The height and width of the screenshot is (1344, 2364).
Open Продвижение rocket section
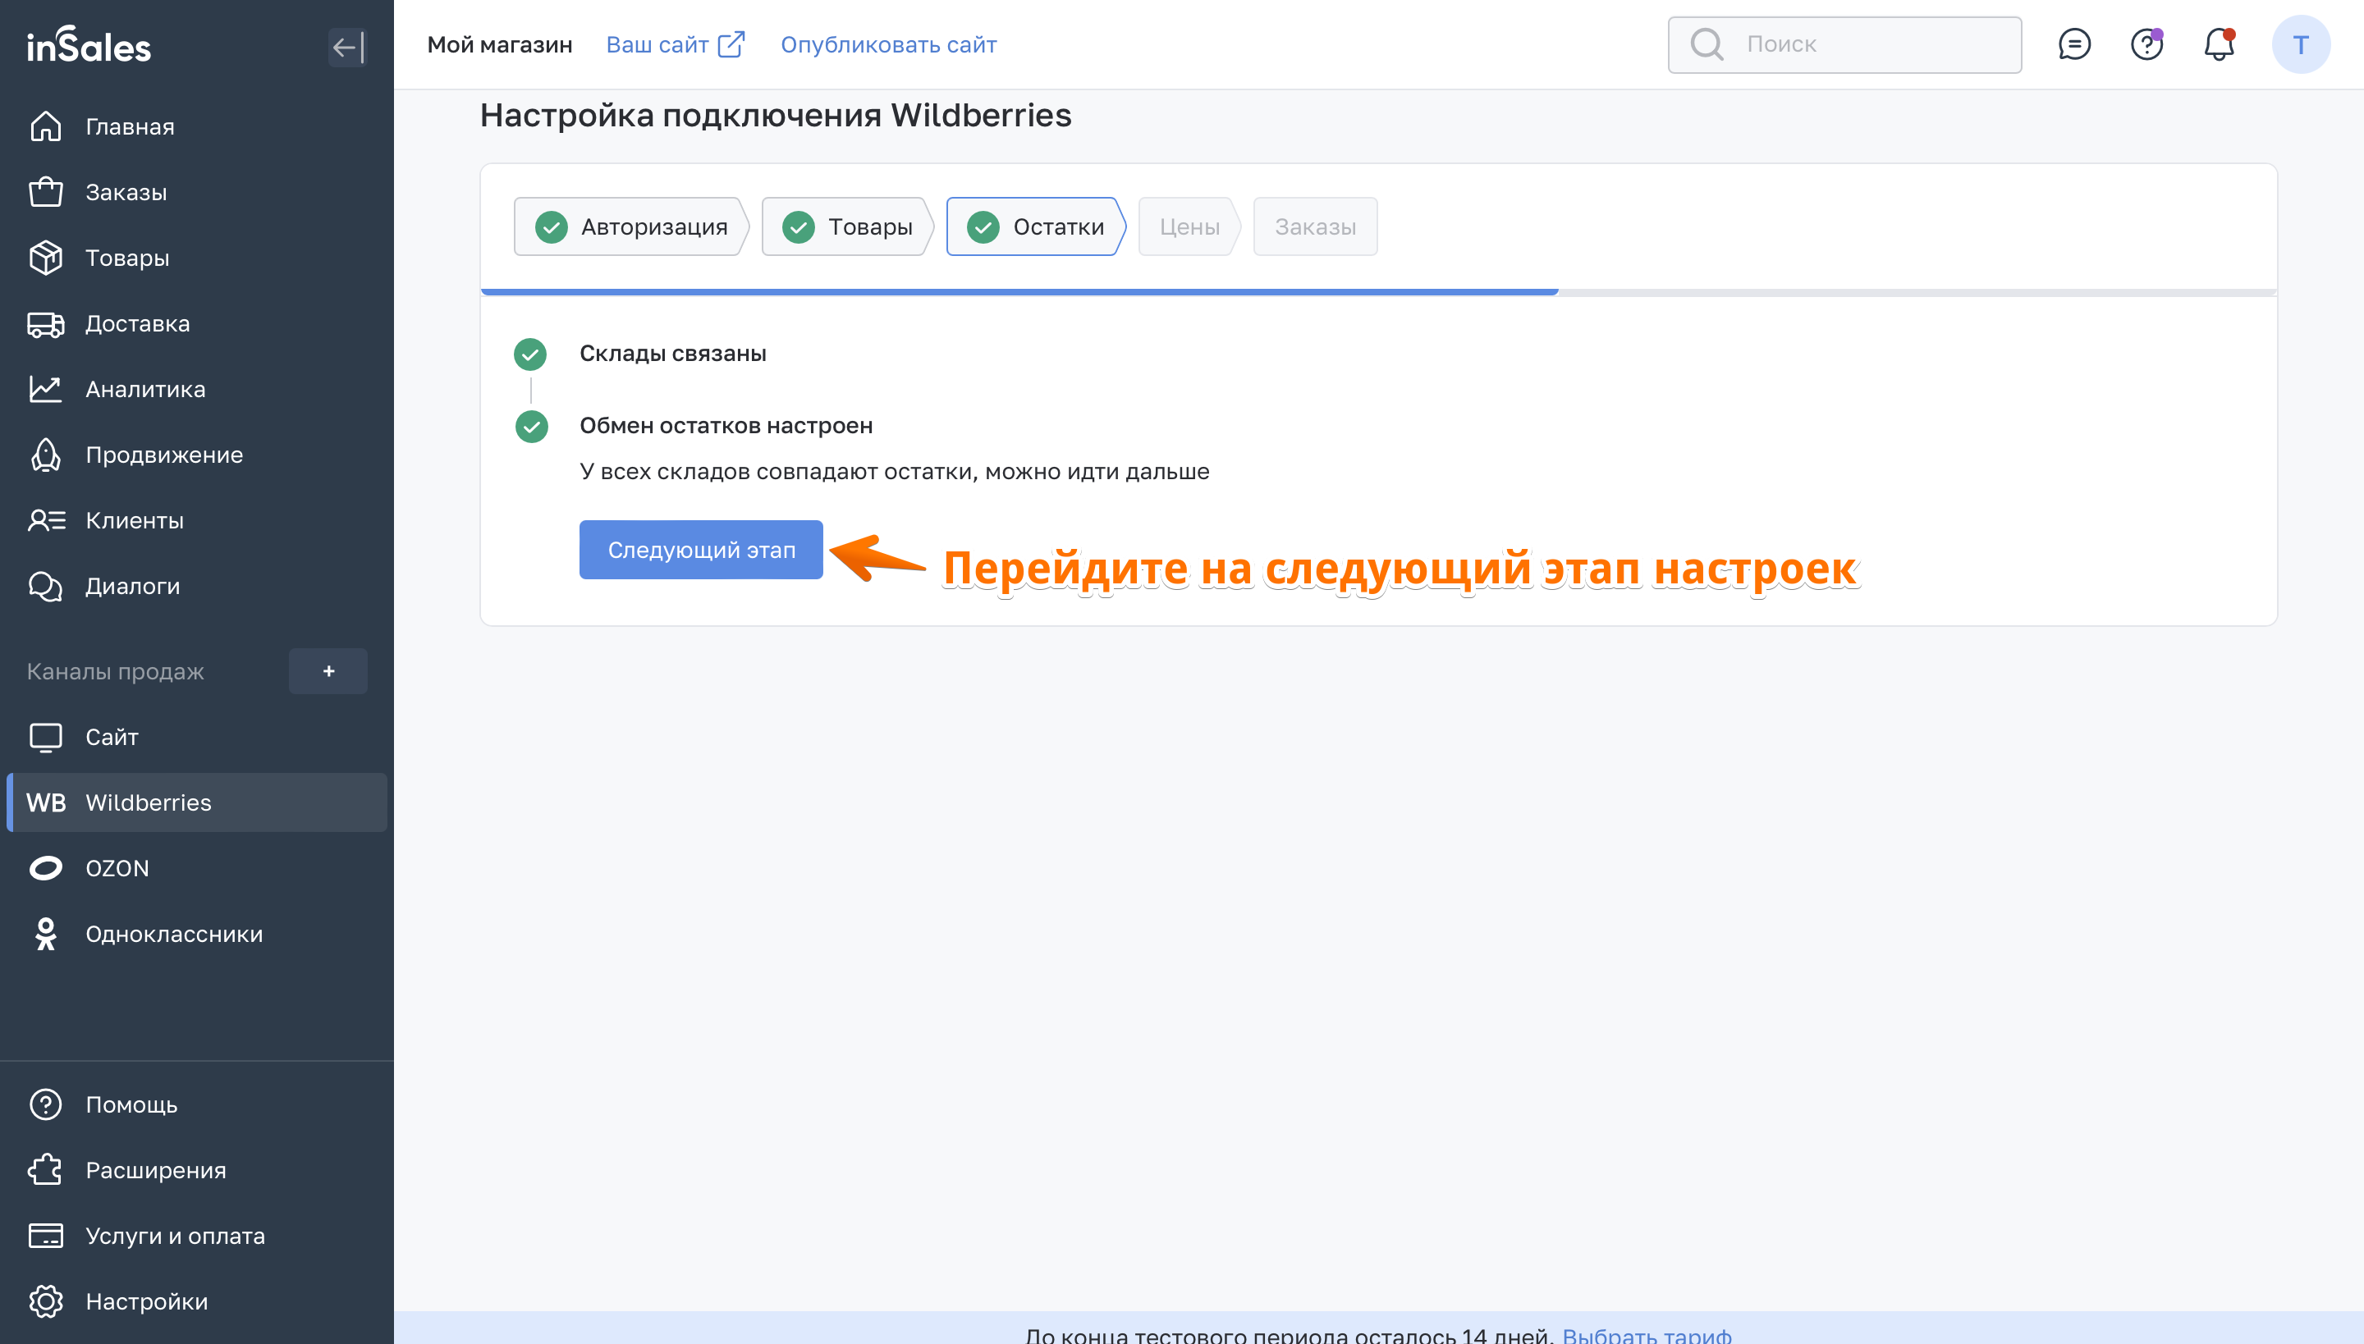click(163, 455)
